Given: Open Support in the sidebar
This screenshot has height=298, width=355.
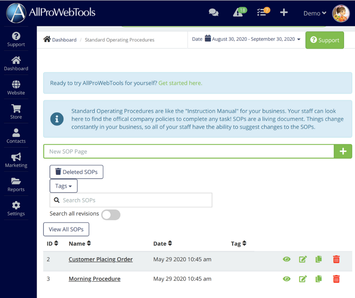Looking at the screenshot, I should click(x=16, y=39).
